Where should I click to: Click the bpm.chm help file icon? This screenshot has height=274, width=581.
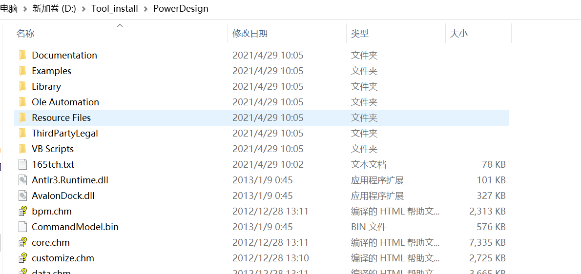[x=22, y=211]
